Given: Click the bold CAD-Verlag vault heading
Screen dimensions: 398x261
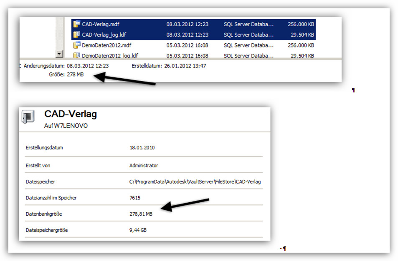Looking at the screenshot, I should tap(71, 114).
